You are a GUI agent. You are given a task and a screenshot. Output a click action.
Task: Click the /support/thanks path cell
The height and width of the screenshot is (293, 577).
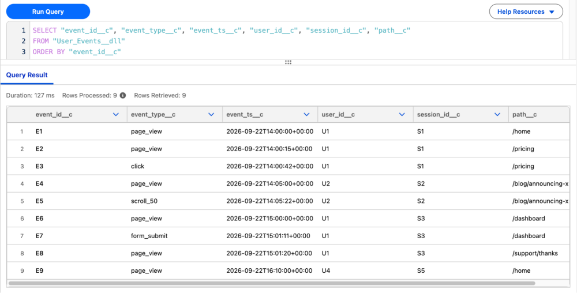coord(535,253)
